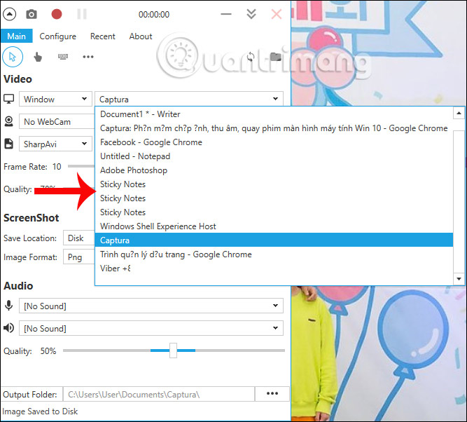The width and height of the screenshot is (467, 422).
Task: Open the Recent tab
Action: (x=103, y=36)
